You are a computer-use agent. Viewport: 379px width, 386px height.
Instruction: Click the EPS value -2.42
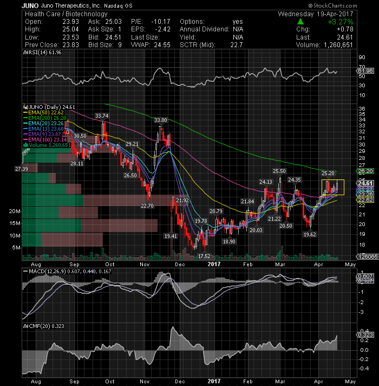point(162,29)
